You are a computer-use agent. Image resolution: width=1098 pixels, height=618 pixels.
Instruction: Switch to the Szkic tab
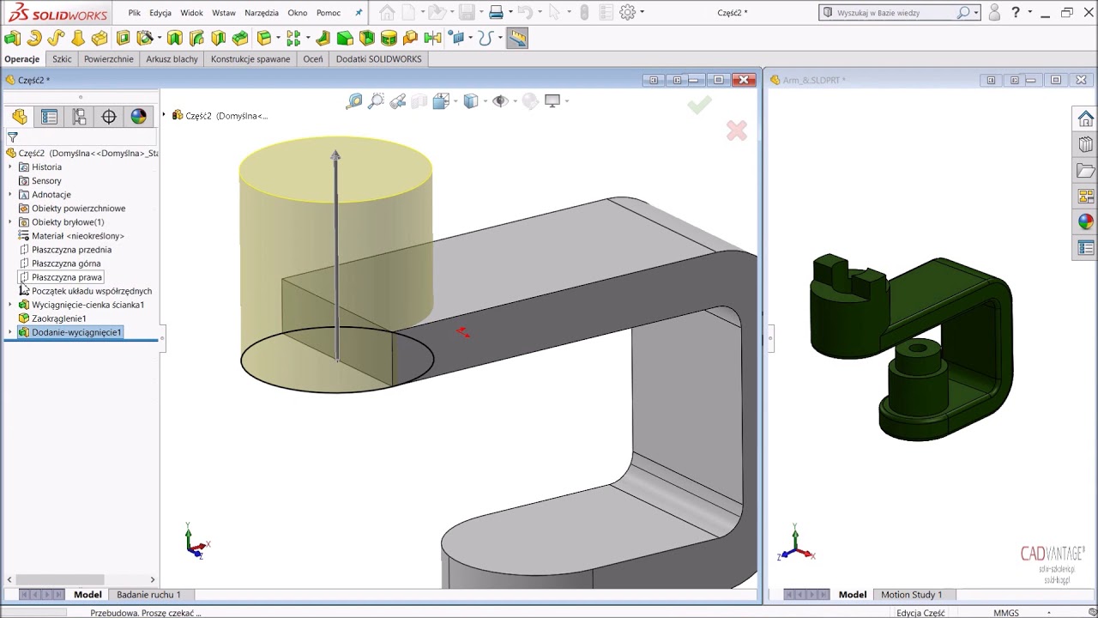point(62,59)
